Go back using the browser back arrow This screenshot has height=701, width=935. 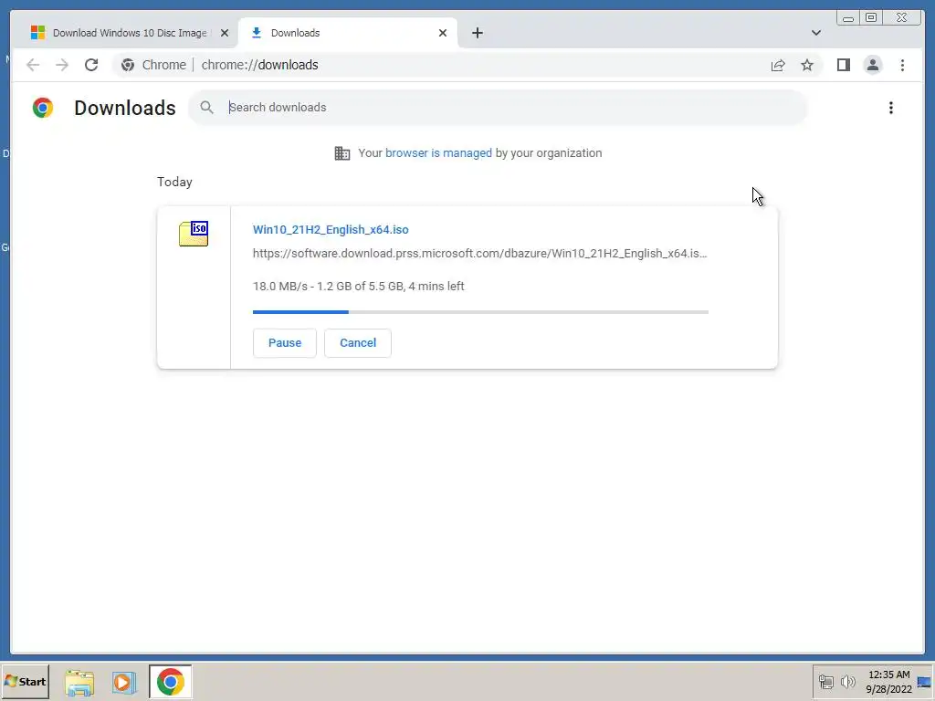pos(33,65)
